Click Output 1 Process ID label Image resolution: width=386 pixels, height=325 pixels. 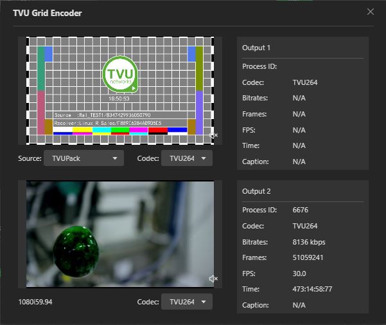point(259,66)
